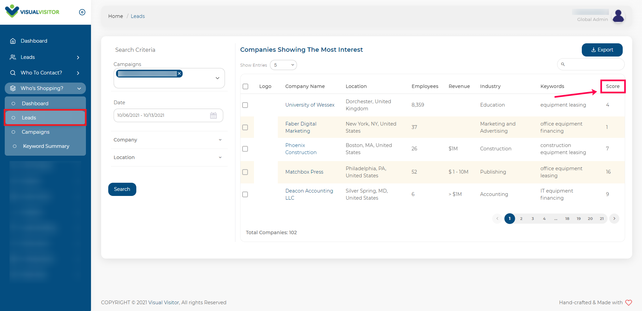Check the Deacon Accounting LLC row

[245, 194]
